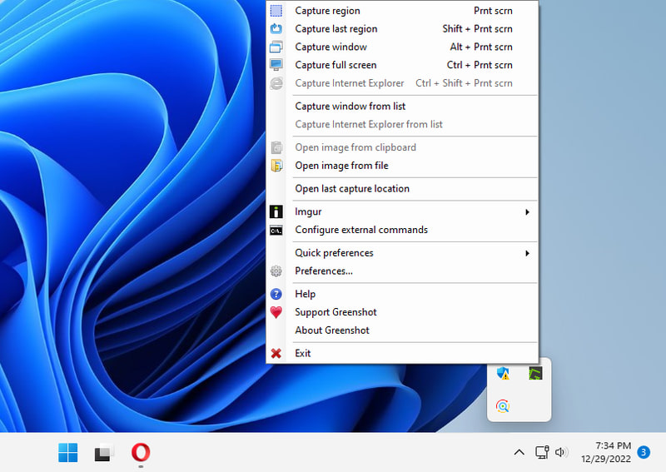The image size is (666, 472).
Task: Click the Open image from file folder icon
Action: (x=276, y=166)
